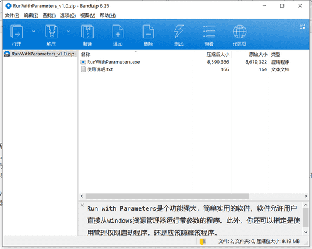
Task: Click the exe file application icon
Action: coord(83,62)
